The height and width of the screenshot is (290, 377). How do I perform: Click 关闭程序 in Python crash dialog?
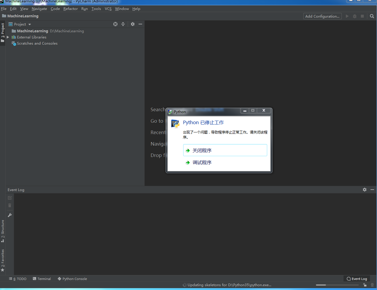(225, 150)
